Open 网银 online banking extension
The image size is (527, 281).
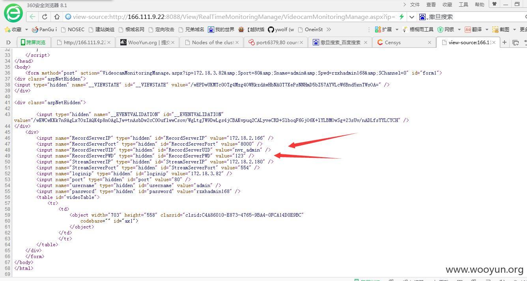446,30
